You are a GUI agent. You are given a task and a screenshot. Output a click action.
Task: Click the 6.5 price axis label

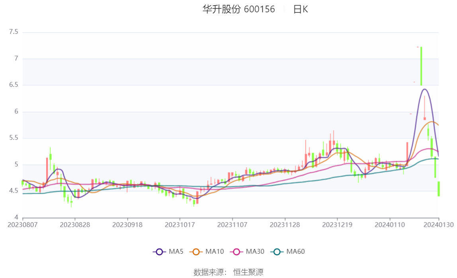click(x=14, y=85)
